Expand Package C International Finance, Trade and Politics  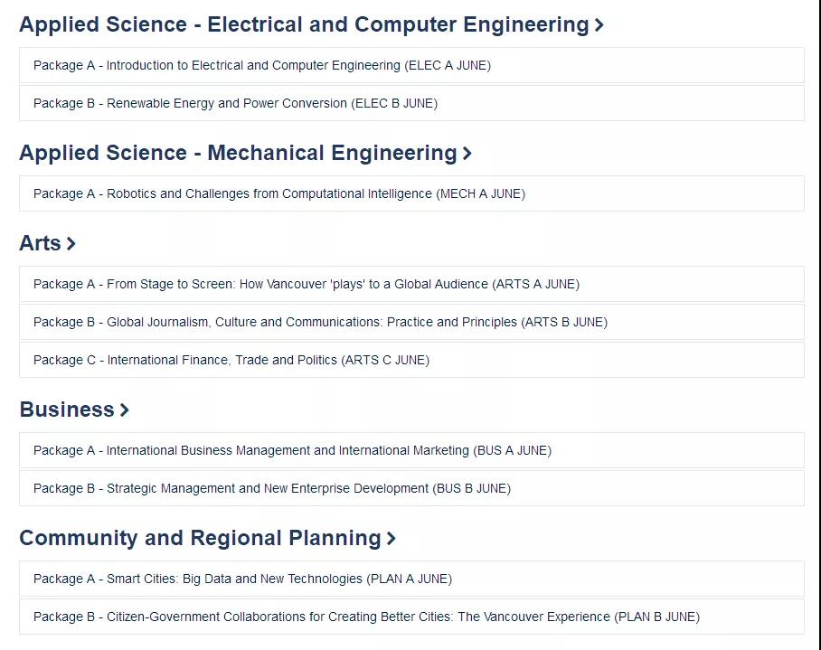(411, 360)
